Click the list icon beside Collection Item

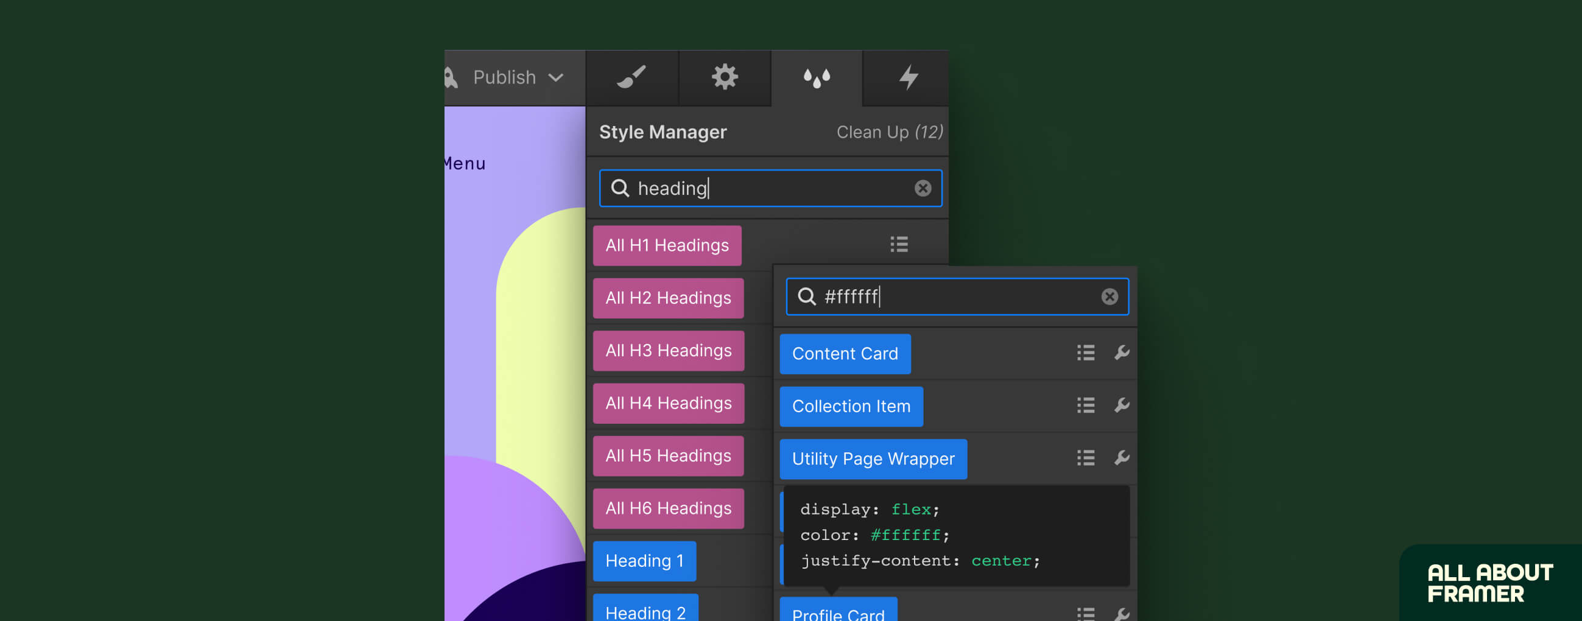click(x=1086, y=405)
